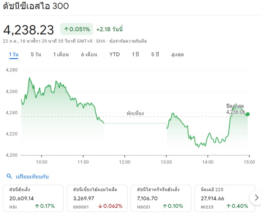
Task: Click the green up arrow on HSI card
Action: click(37, 206)
